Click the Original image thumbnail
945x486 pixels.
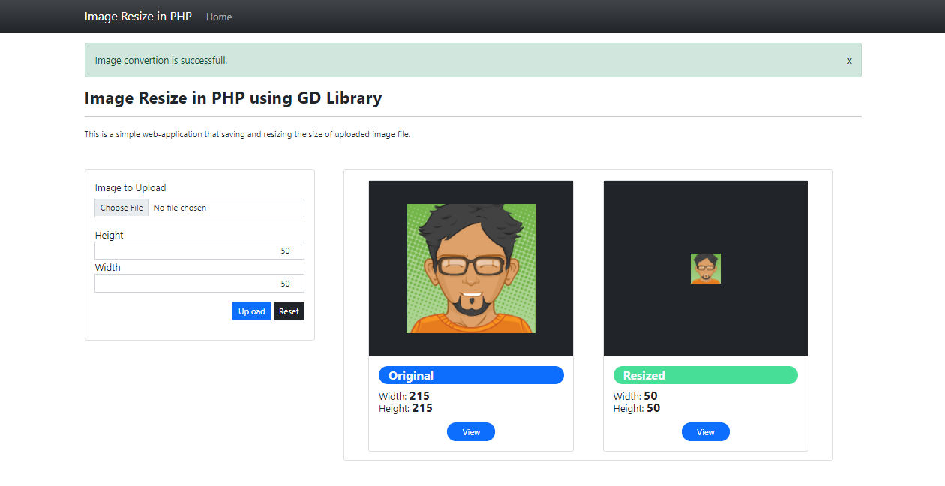(470, 268)
